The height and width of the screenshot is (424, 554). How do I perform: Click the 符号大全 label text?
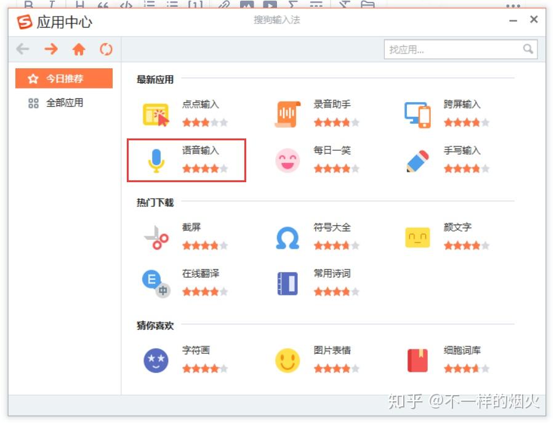pos(332,227)
